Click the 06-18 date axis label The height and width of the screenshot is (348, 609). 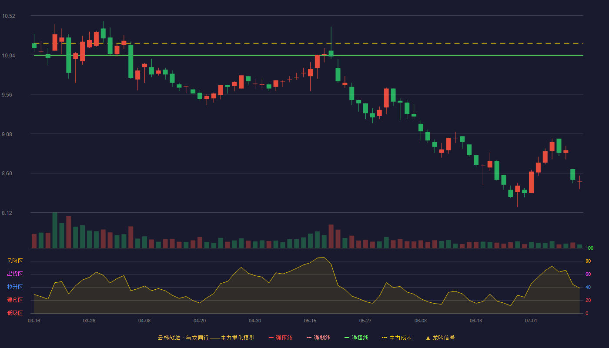pos(476,321)
